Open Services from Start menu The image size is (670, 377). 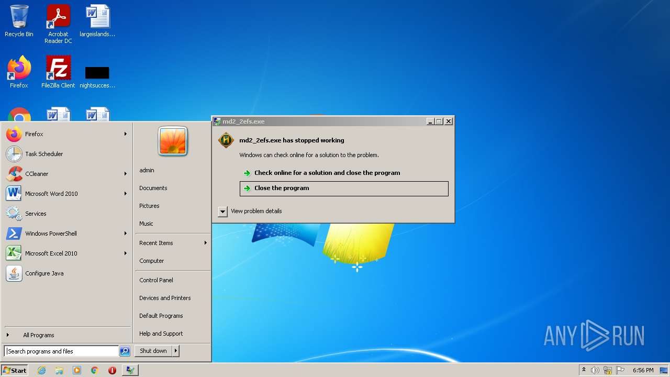click(67, 214)
